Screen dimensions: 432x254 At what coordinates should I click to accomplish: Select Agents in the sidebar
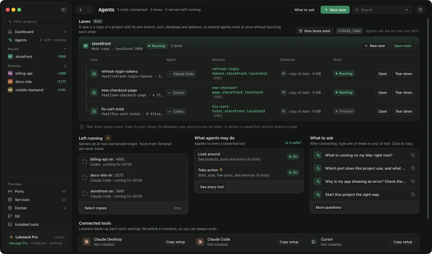pos(37,40)
